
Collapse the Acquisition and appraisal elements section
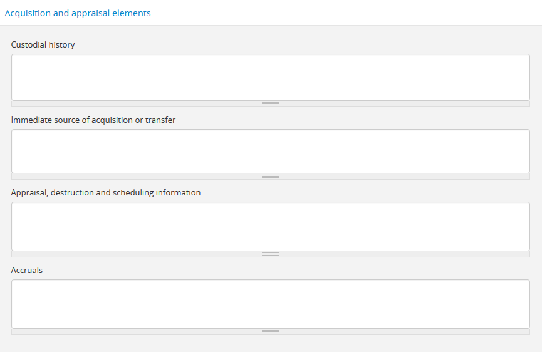tap(78, 13)
